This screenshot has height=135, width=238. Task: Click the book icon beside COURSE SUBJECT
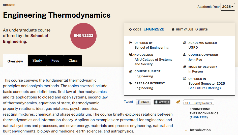[x=130, y=71]
